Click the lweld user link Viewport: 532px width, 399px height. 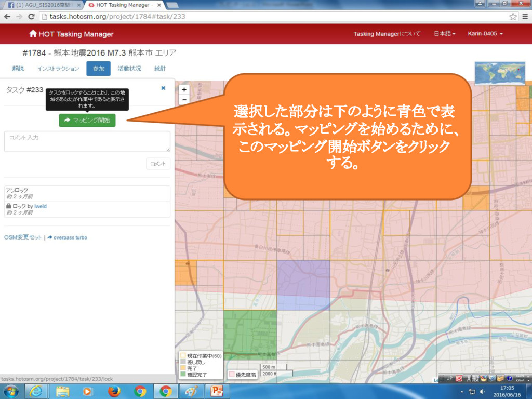pyautogui.click(x=41, y=206)
